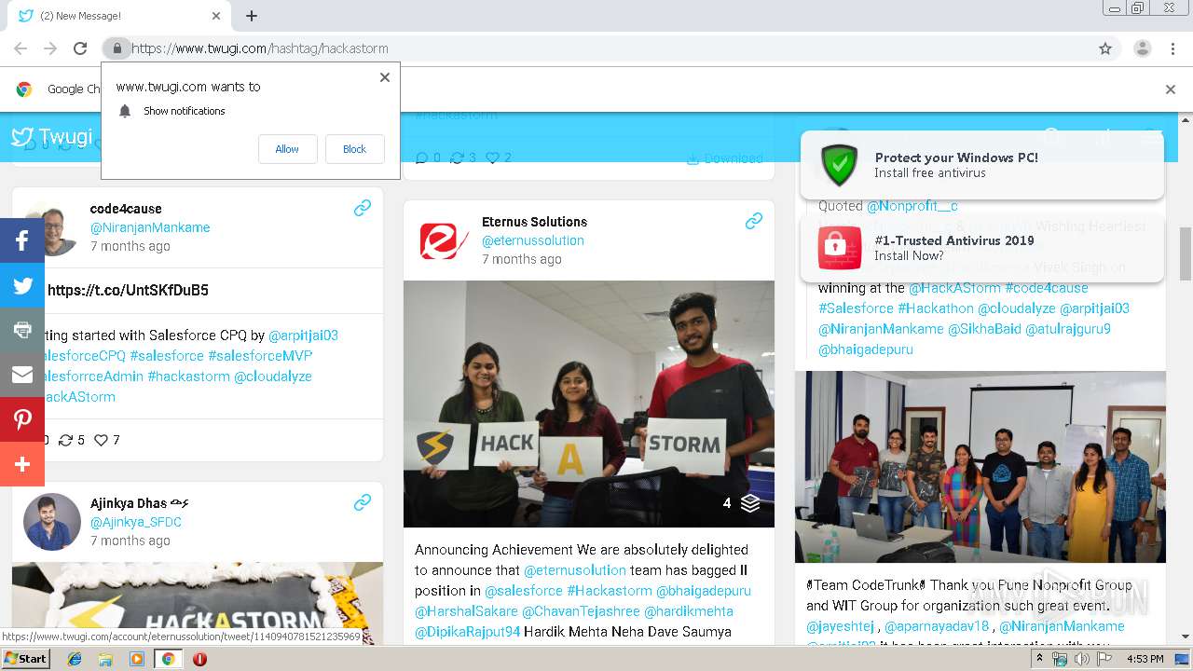Share page via Facebook sidebar icon
The image size is (1193, 671).
point(22,240)
